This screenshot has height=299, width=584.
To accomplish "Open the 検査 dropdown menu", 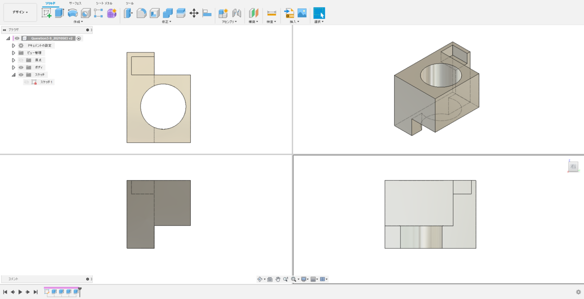I will (272, 22).
